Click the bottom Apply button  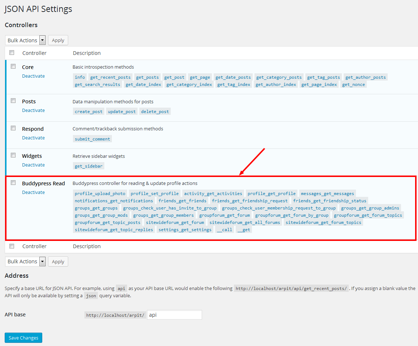pos(58,261)
